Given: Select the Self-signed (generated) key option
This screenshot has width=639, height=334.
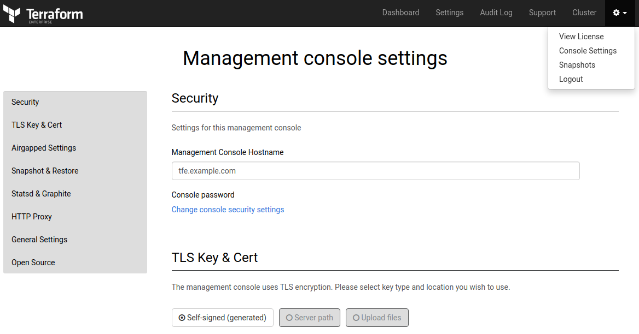Looking at the screenshot, I should coord(222,317).
